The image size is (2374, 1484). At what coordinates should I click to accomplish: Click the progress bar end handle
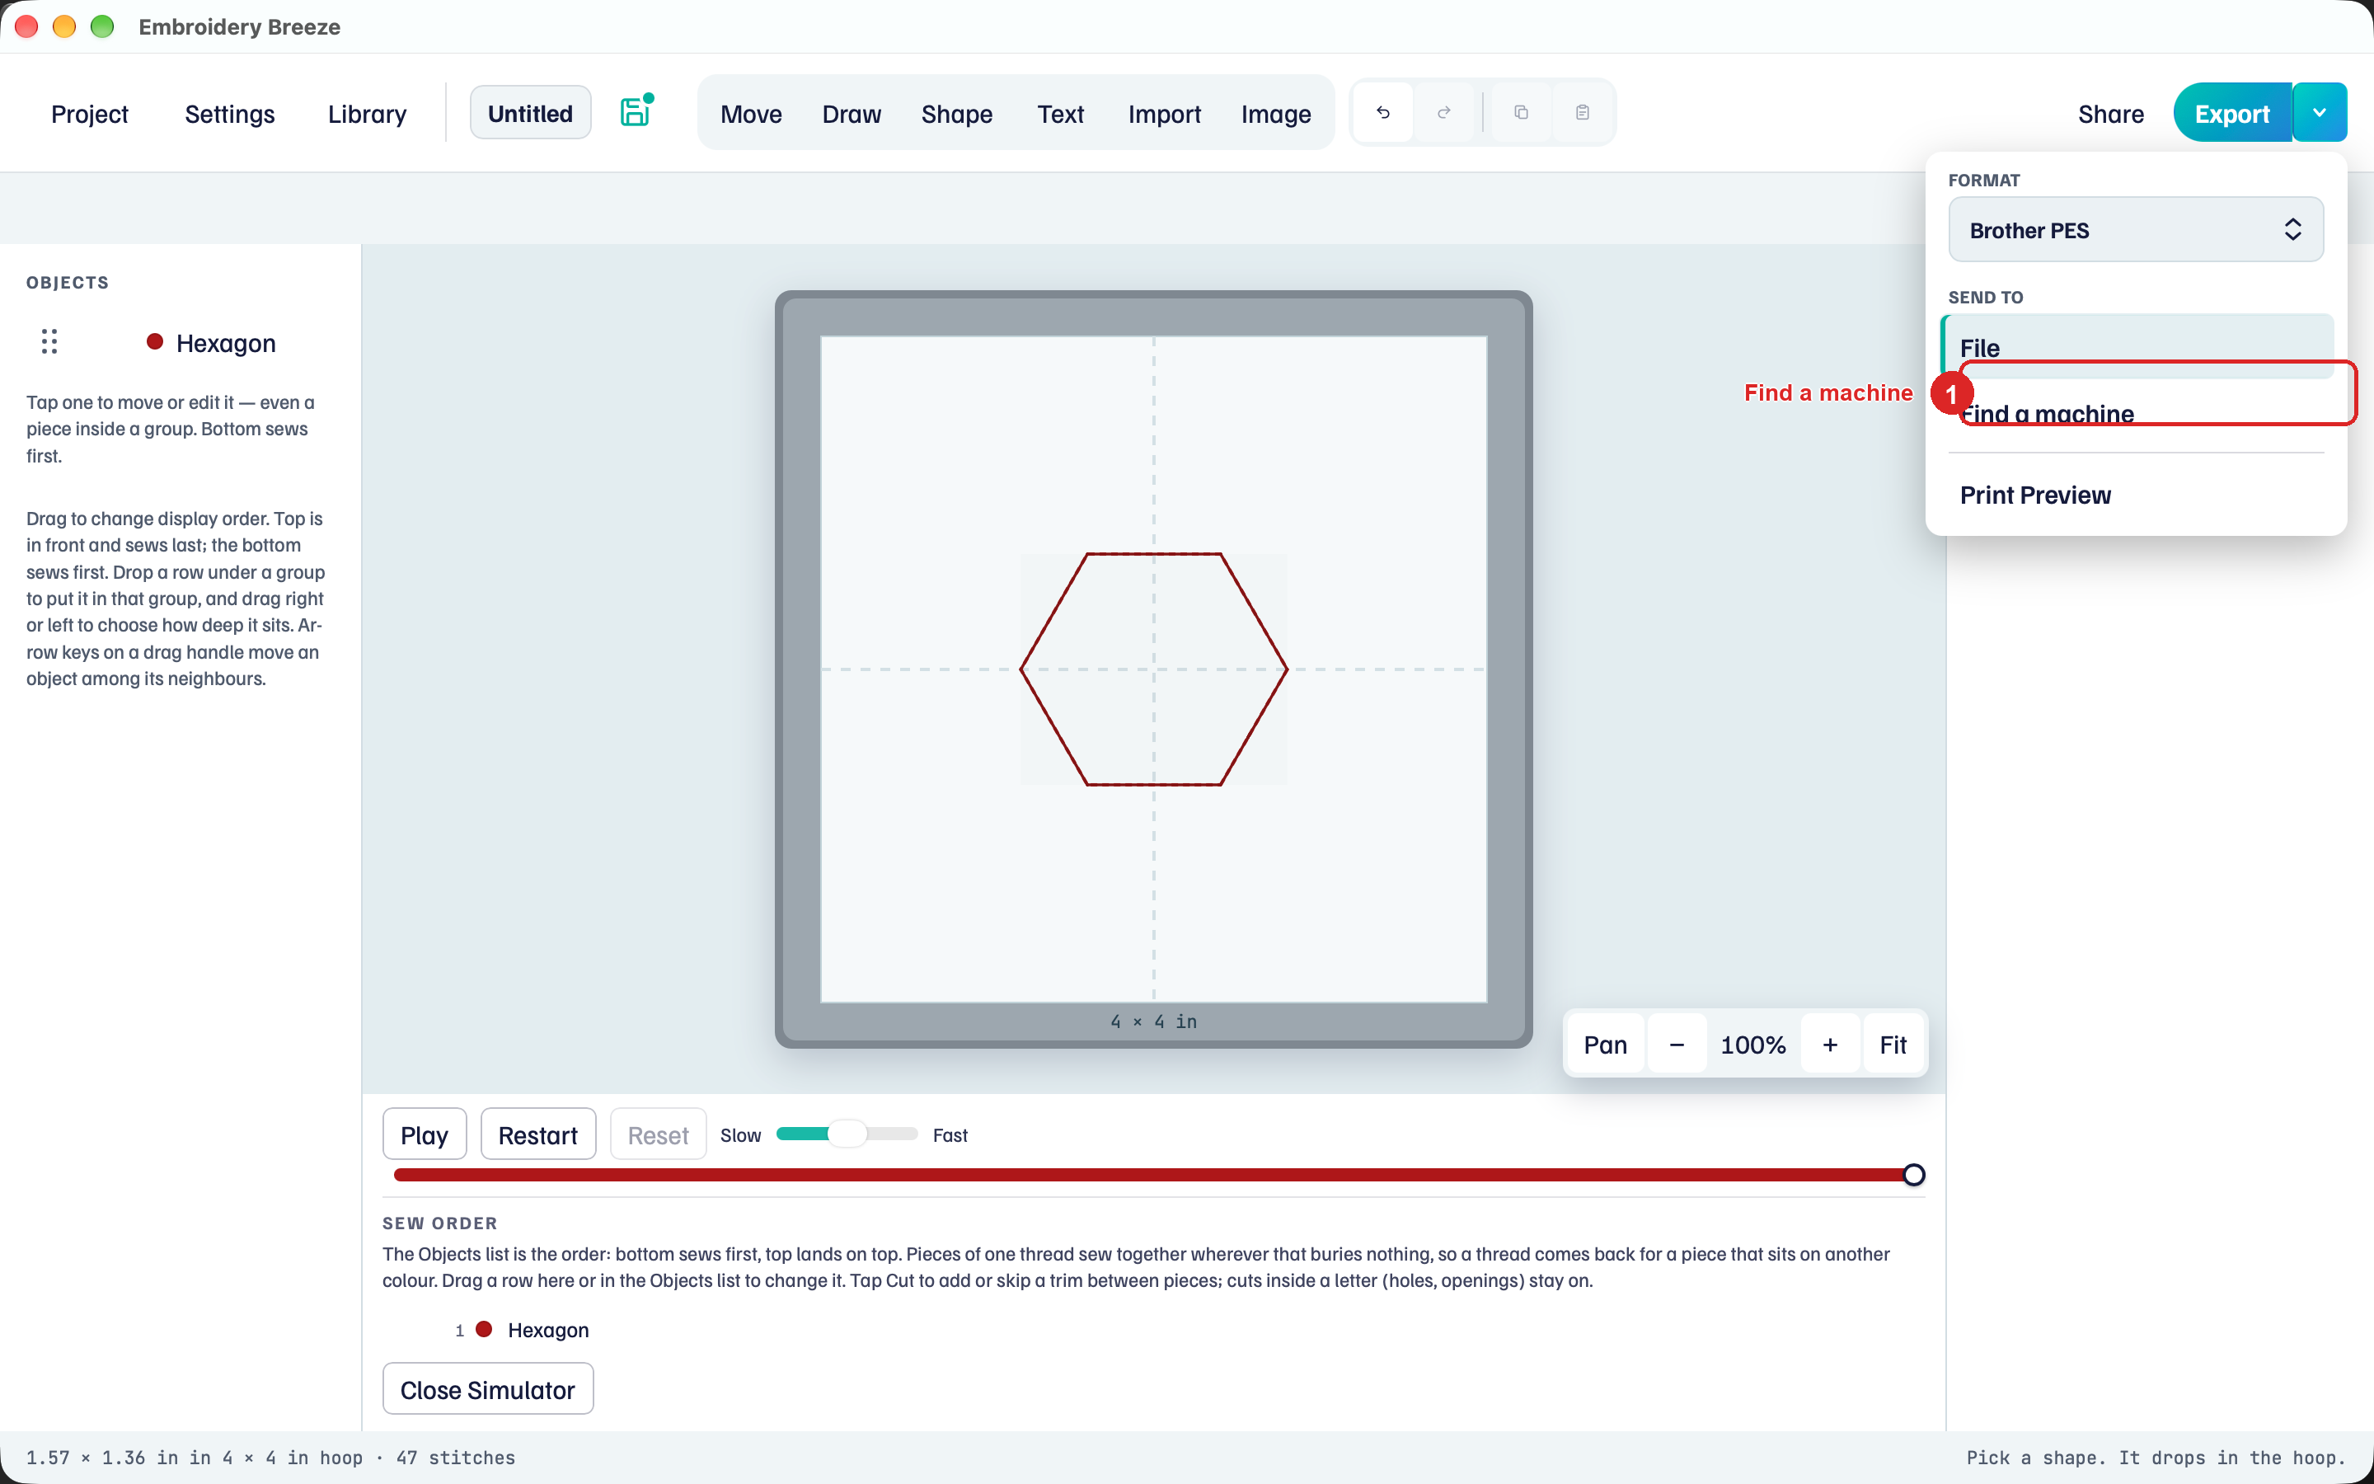[x=1913, y=1175]
